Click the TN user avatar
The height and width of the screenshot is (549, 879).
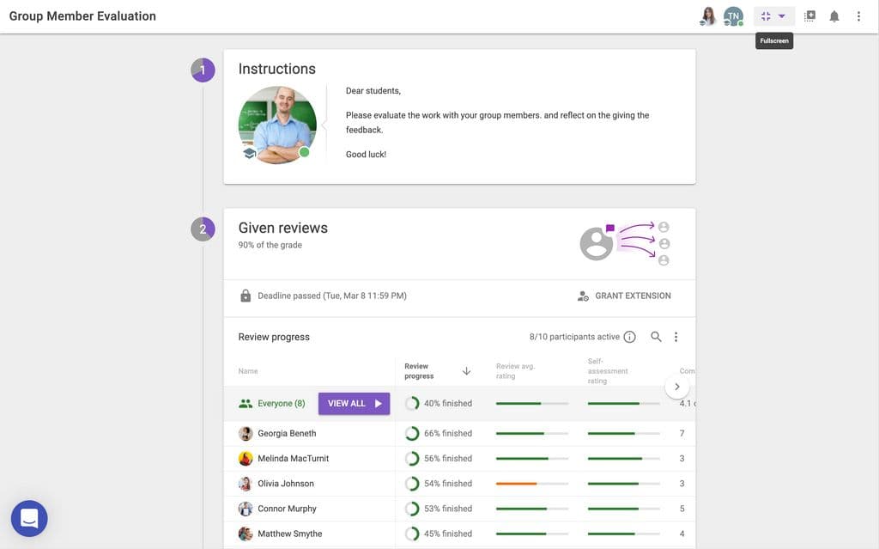(733, 16)
